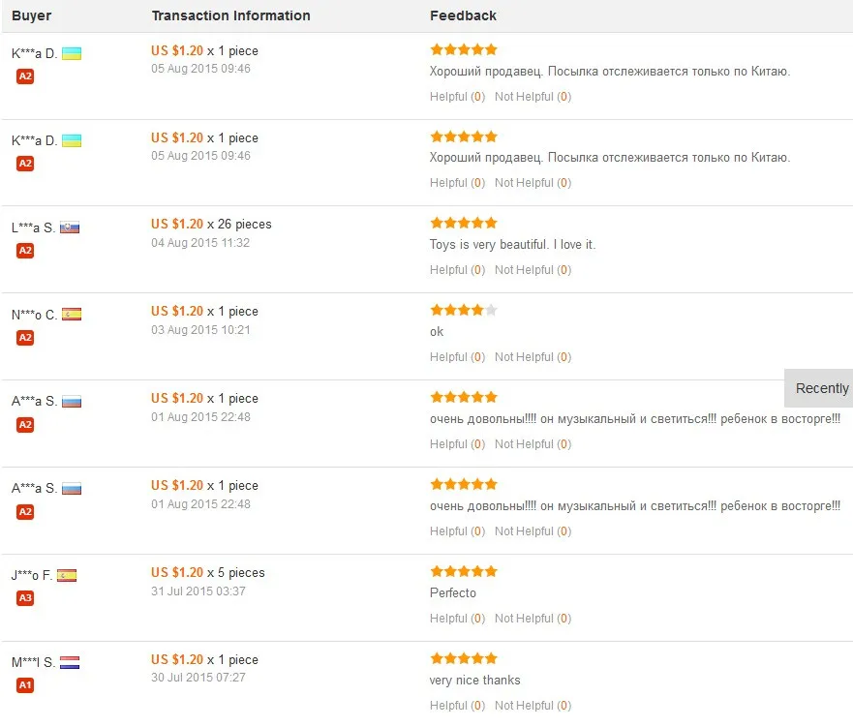
Task: Click the Feedback column header
Action: 463,15
